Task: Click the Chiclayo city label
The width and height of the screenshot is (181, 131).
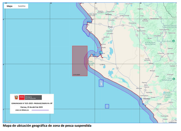Action: click(146, 99)
